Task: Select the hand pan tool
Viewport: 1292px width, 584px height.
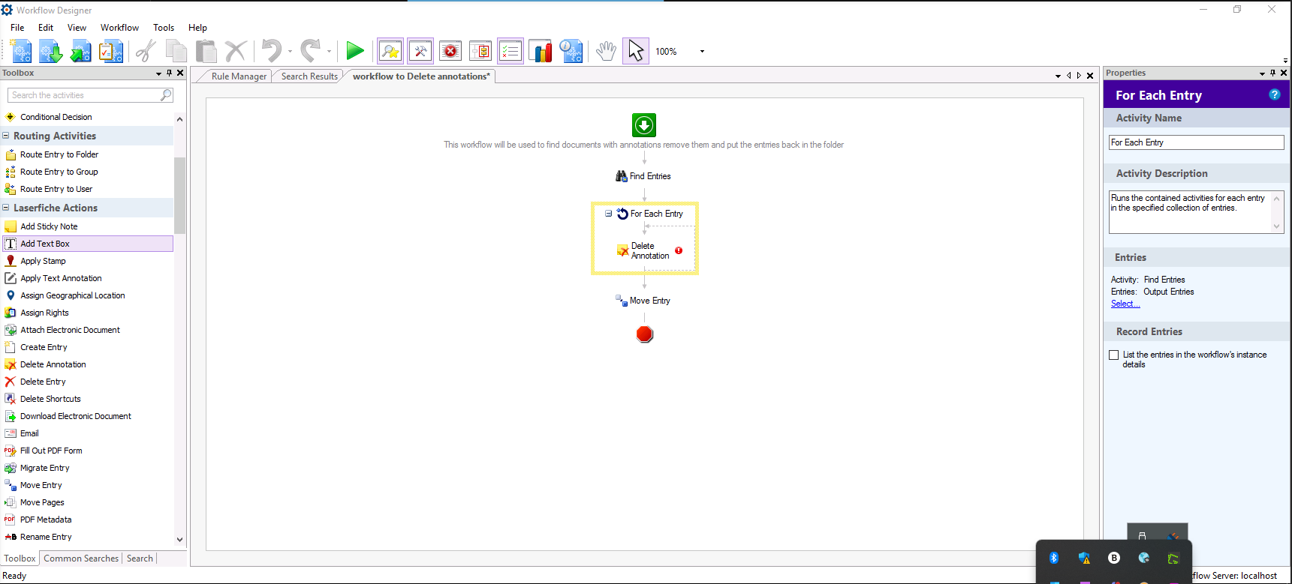Action: pyautogui.click(x=606, y=51)
